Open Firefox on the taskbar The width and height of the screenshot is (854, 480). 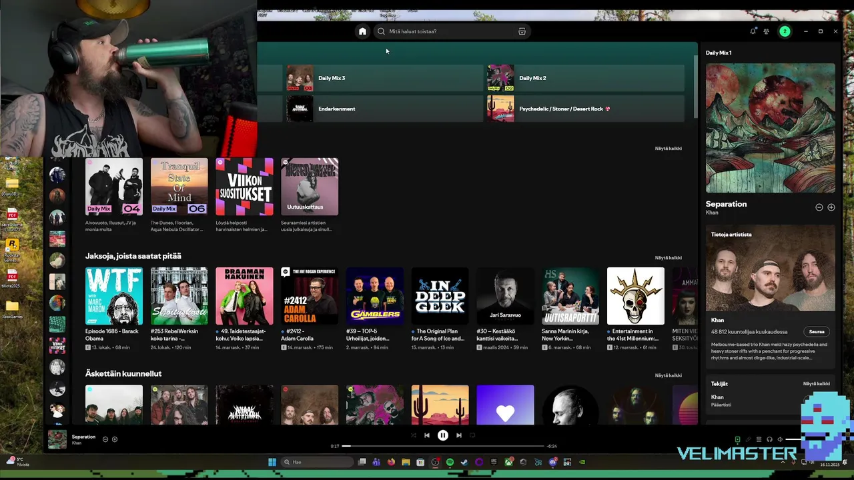(391, 462)
